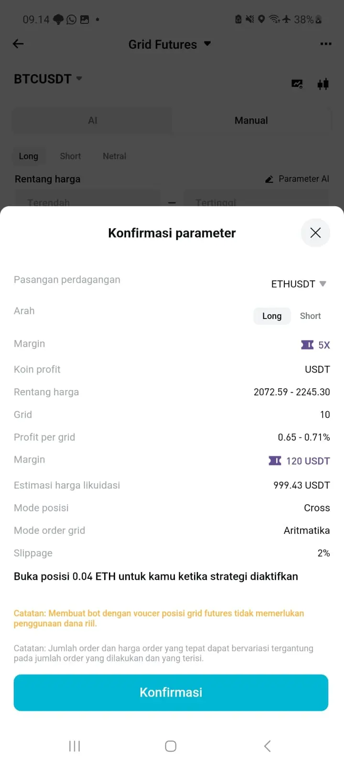Tap the Terendah price input field
The height and width of the screenshot is (764, 344).
point(87,201)
